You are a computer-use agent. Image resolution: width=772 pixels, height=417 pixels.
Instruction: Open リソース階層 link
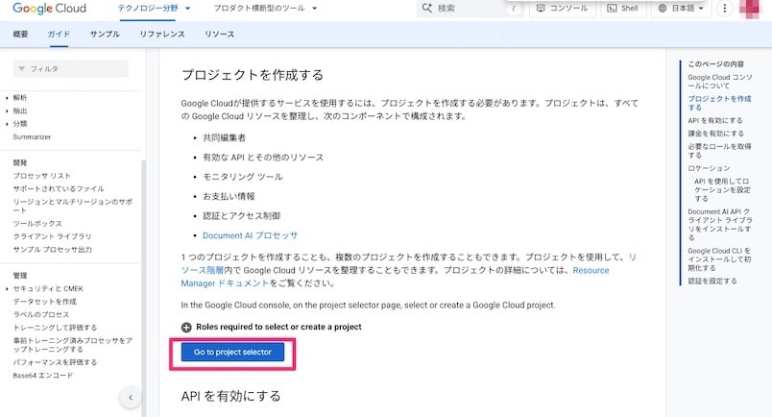[409, 263]
